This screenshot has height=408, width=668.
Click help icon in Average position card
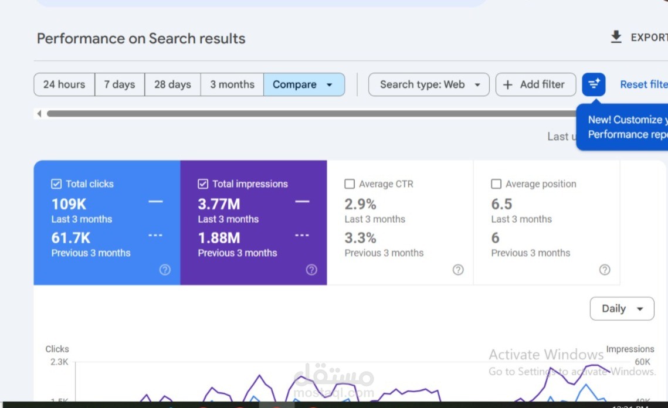(605, 270)
